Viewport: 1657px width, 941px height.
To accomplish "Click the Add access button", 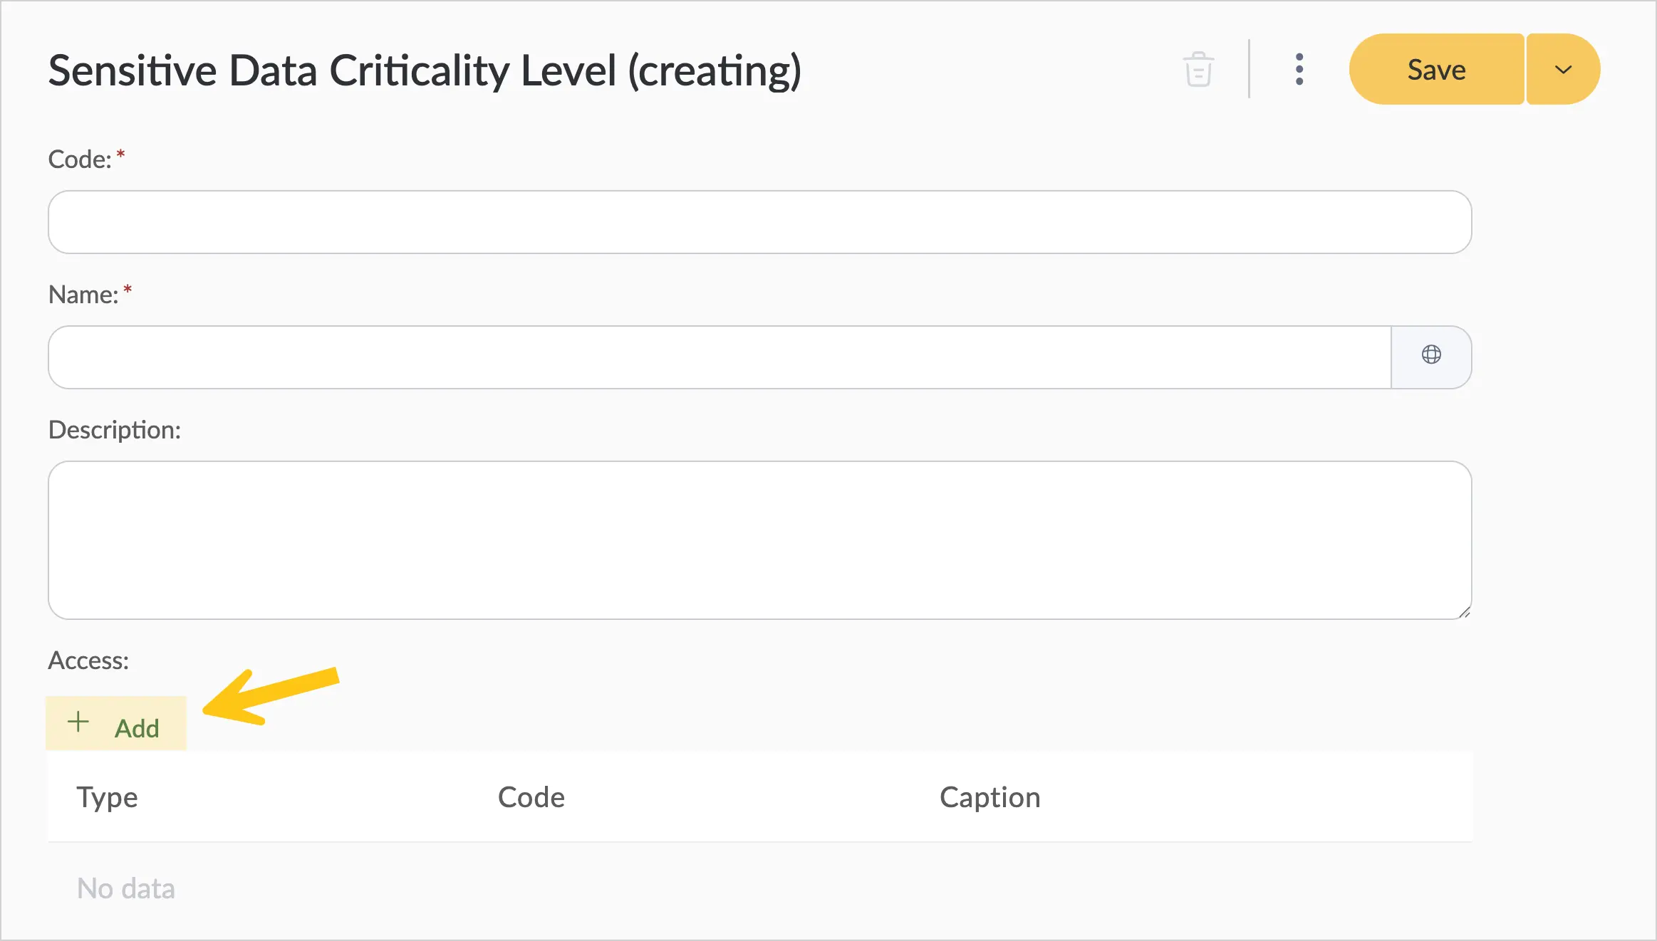I will point(116,723).
